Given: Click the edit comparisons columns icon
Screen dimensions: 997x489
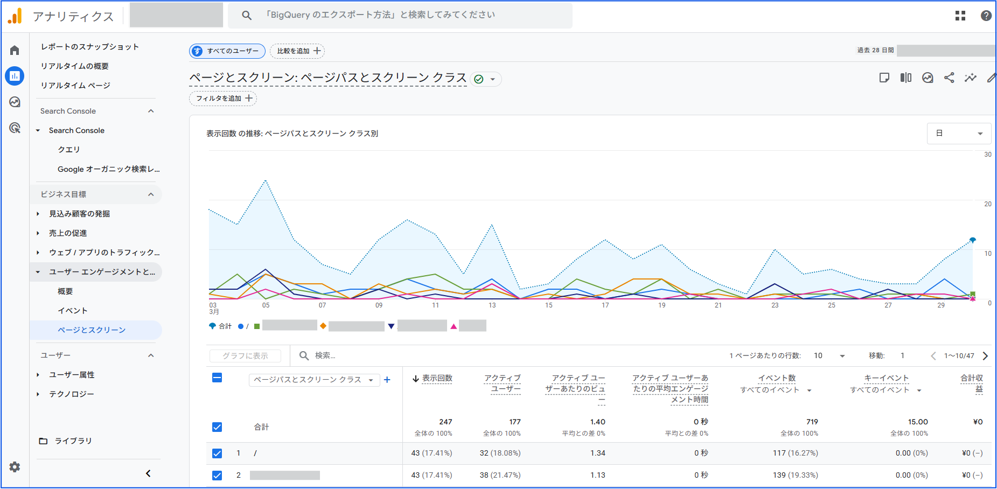Looking at the screenshot, I should tap(906, 78).
